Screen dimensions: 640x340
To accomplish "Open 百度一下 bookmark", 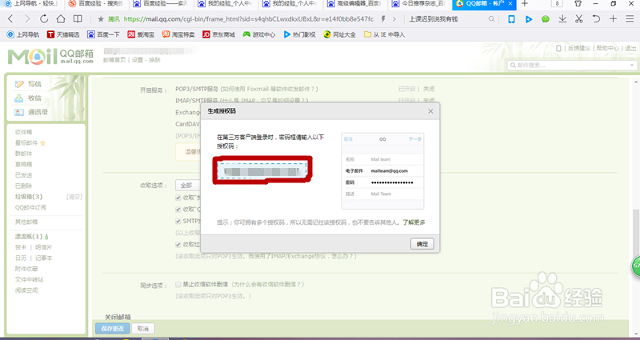I will 103,34.
